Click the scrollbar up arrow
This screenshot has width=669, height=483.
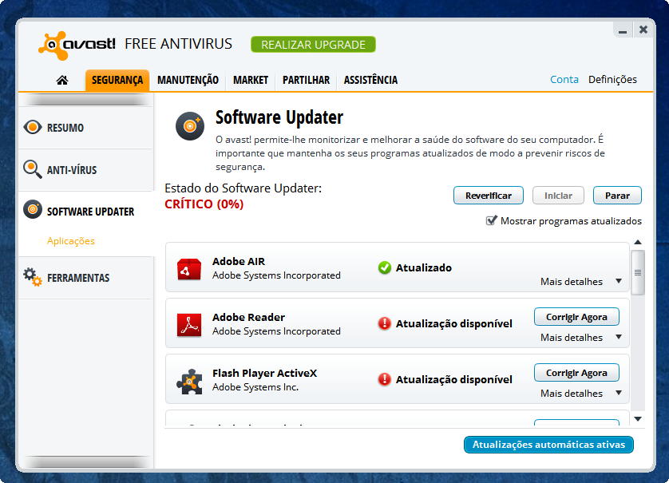pos(638,243)
